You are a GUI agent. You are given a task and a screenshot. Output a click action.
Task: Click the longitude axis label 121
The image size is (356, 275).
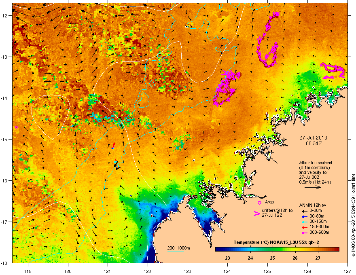click(x=108, y=271)
